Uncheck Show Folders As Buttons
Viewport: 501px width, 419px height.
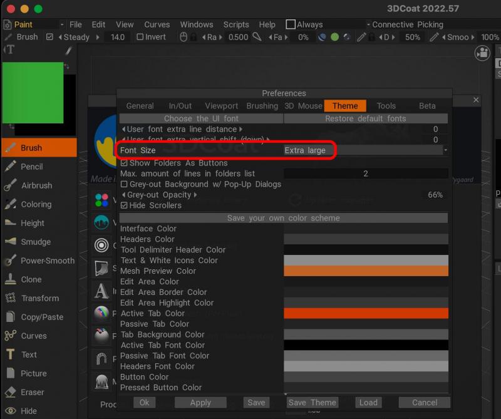pyautogui.click(x=124, y=163)
